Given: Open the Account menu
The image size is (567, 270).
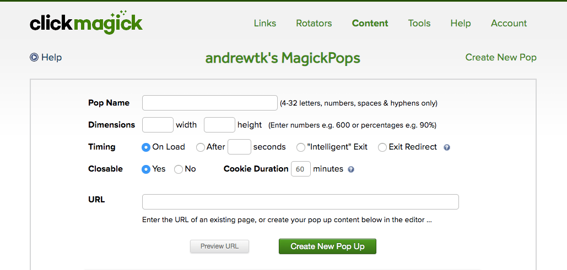Looking at the screenshot, I should (509, 23).
